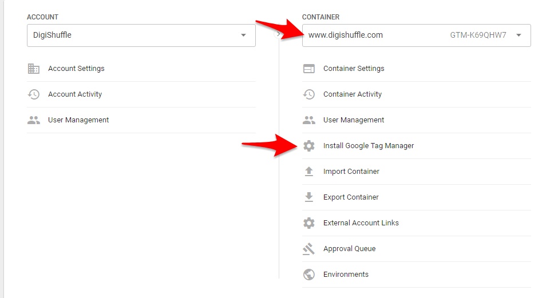Open Container Settings
This screenshot has width=558, height=298.
tap(417, 69)
